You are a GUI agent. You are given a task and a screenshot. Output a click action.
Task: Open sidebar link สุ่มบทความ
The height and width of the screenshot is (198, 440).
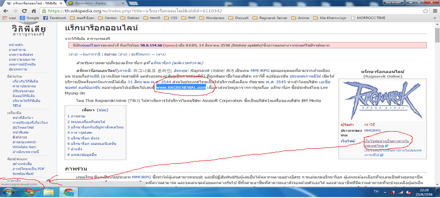tap(18, 69)
